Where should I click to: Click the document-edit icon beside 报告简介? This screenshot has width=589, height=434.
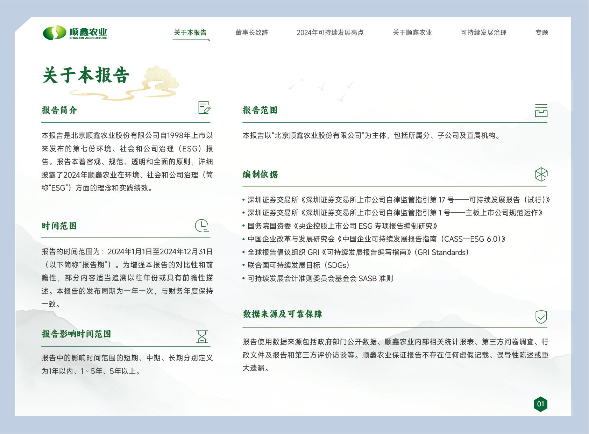pos(204,107)
